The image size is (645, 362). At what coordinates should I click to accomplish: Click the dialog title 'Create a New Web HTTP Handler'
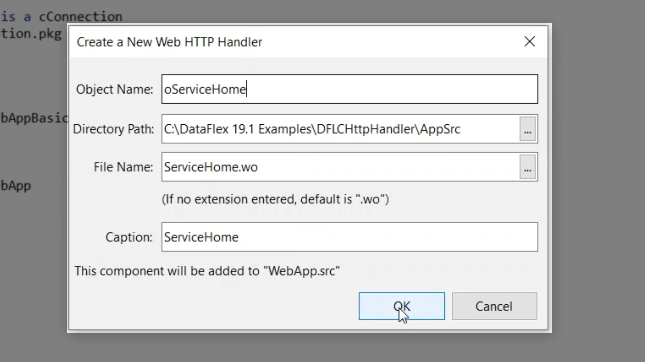(x=169, y=42)
